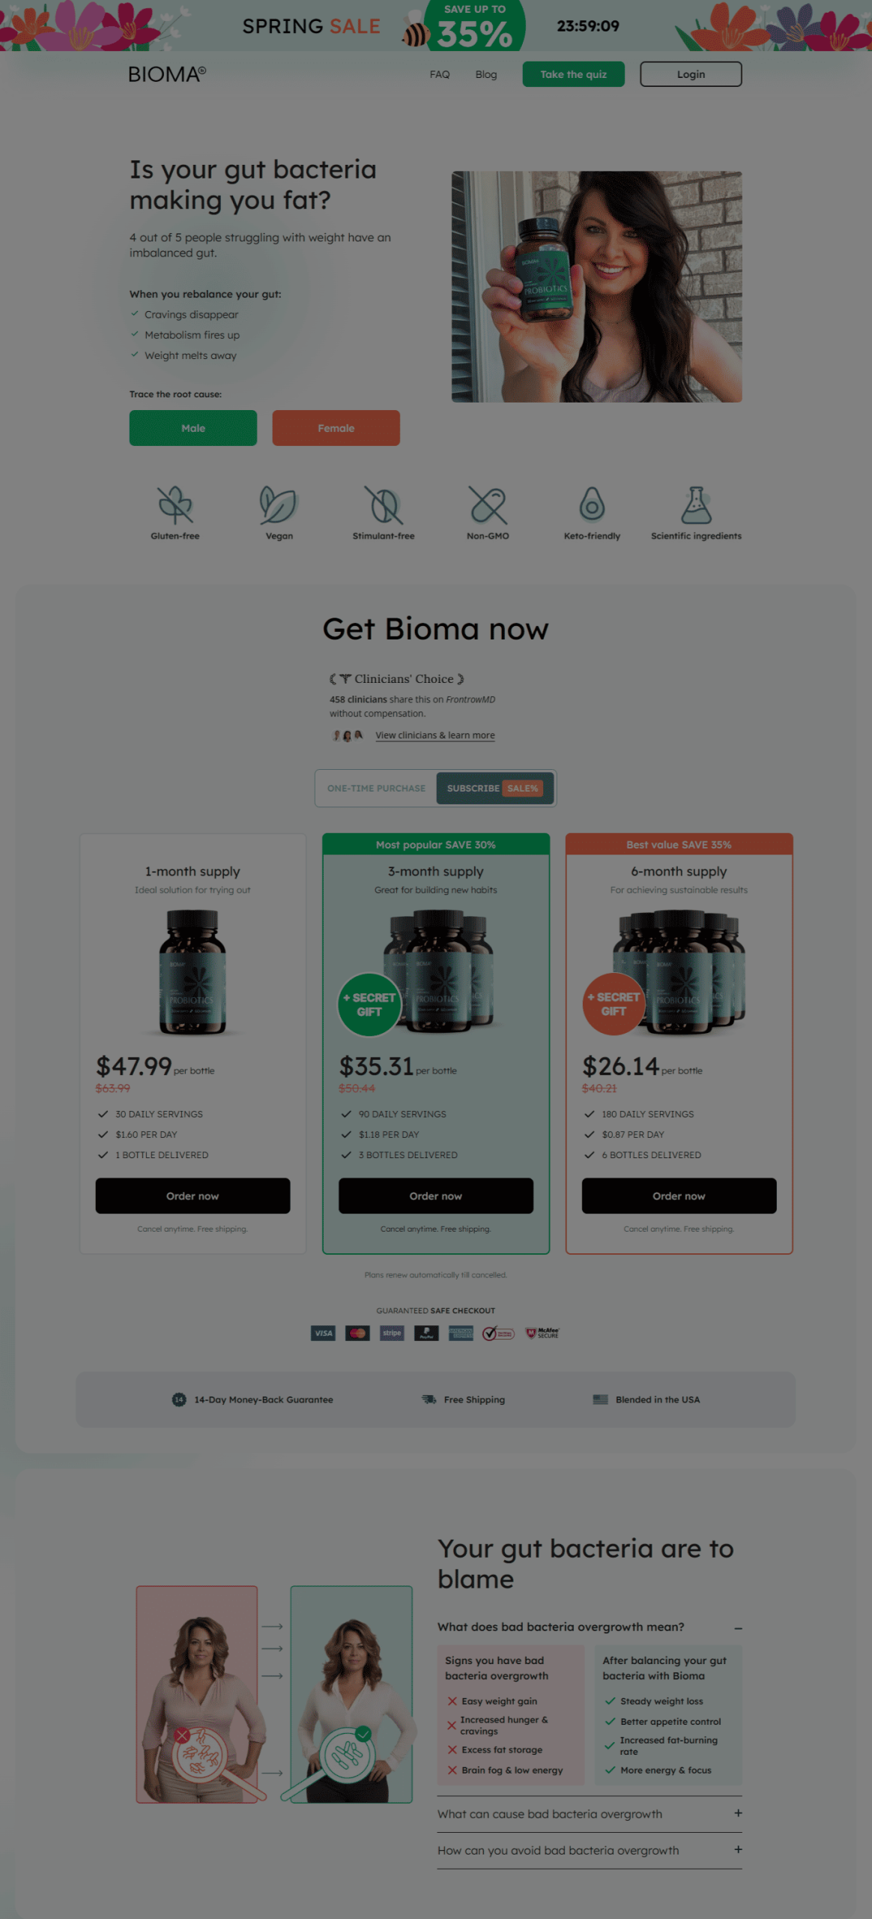Screen dimensions: 872x1919
Task: Click the woman holding probiotics photo
Action: [596, 286]
